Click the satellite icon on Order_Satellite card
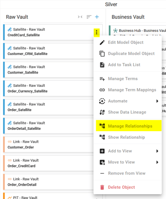166x199 pixels. pos(10,104)
